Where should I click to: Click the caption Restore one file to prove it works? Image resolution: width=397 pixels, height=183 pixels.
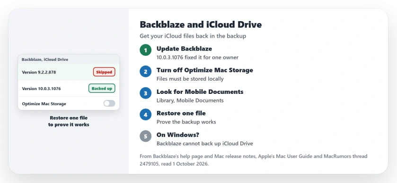[69, 121]
